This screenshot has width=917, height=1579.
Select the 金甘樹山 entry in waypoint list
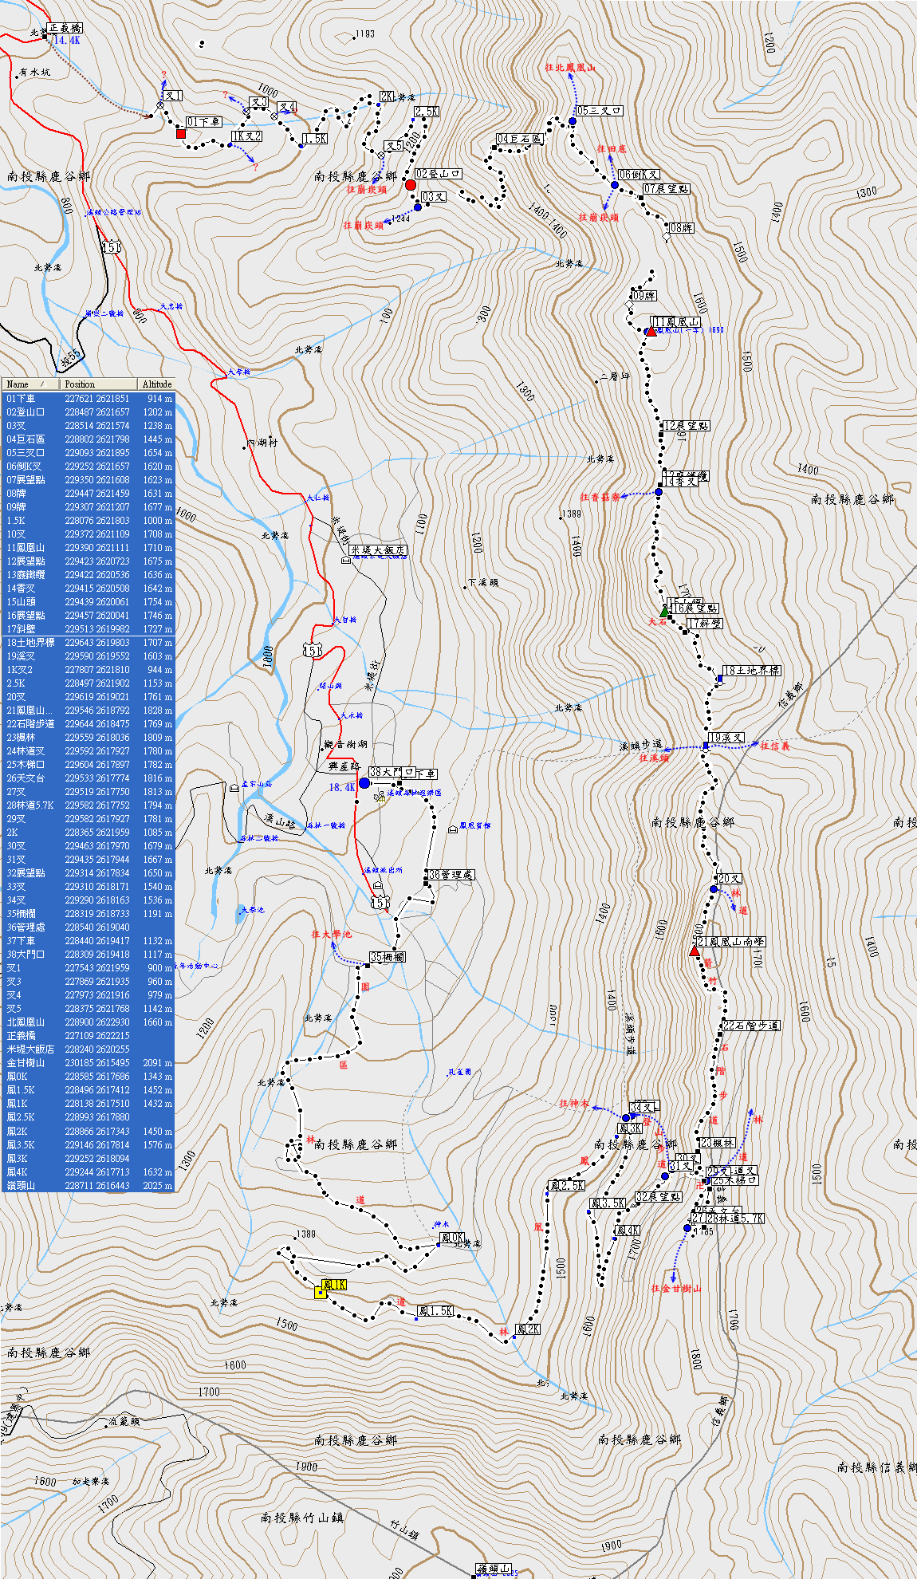tap(88, 1063)
